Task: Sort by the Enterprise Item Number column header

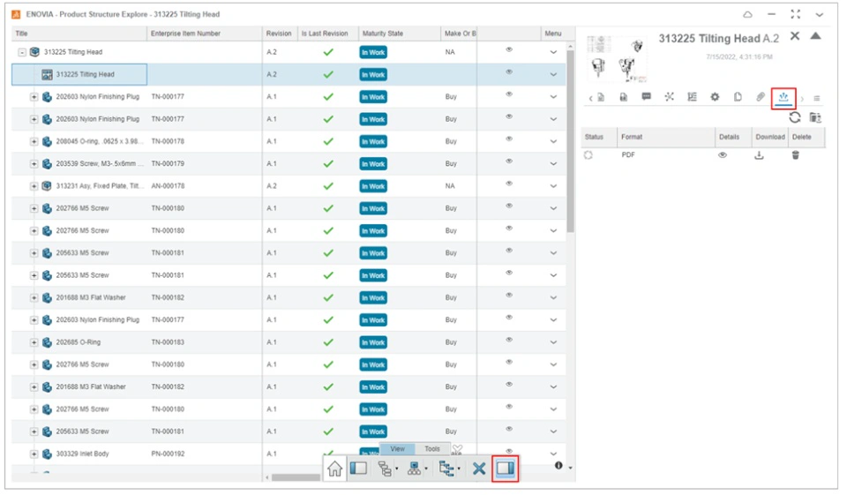Action: [204, 34]
